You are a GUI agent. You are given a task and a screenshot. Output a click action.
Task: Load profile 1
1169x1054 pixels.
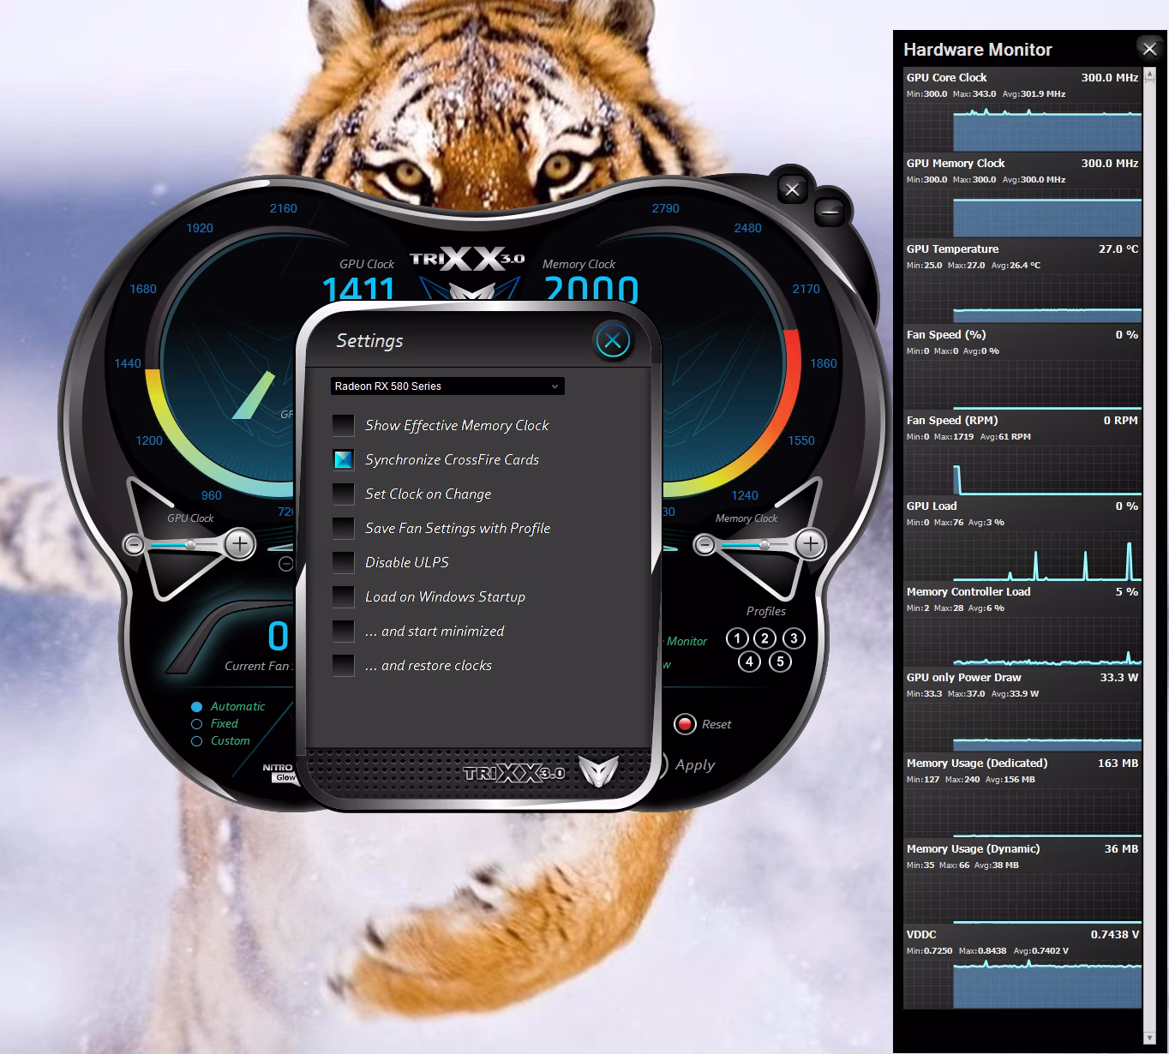pyautogui.click(x=737, y=638)
